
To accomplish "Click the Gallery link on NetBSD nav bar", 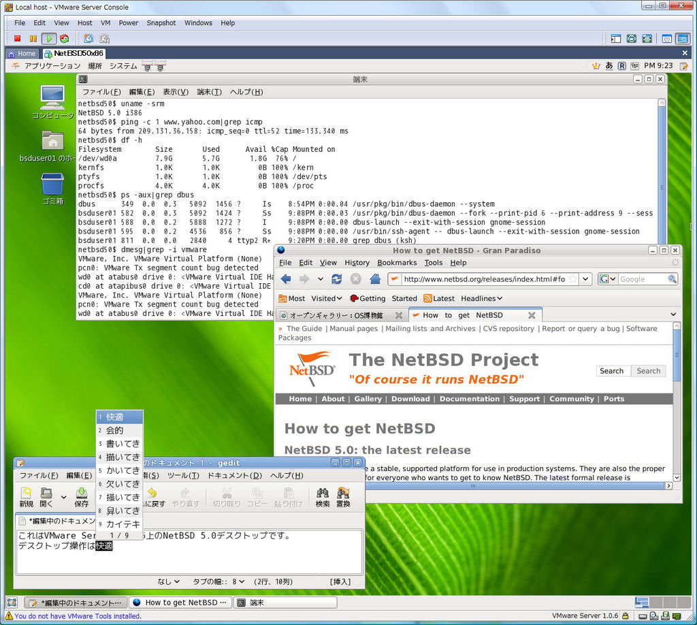I will pyautogui.click(x=368, y=399).
